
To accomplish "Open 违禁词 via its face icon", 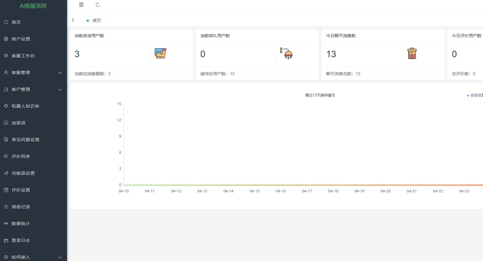I will tap(6, 123).
